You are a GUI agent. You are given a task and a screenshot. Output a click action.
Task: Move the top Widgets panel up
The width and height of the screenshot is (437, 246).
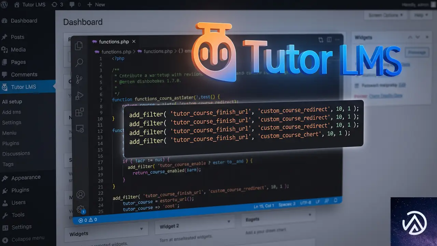point(411,37)
